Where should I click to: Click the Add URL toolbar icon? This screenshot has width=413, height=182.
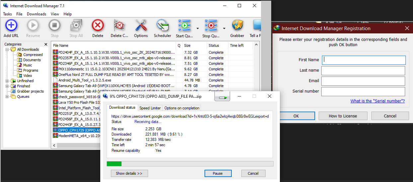[x=11, y=25]
